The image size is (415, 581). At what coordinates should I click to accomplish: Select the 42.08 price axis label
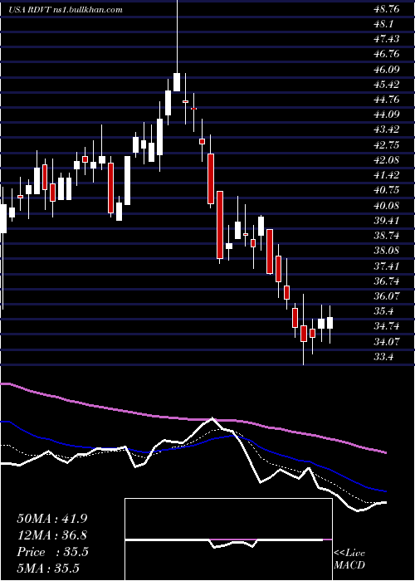click(x=386, y=159)
